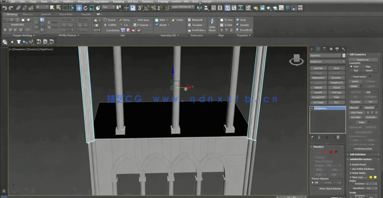
Task: Open the Hierarchy tab in command panel
Action: coord(324,49)
